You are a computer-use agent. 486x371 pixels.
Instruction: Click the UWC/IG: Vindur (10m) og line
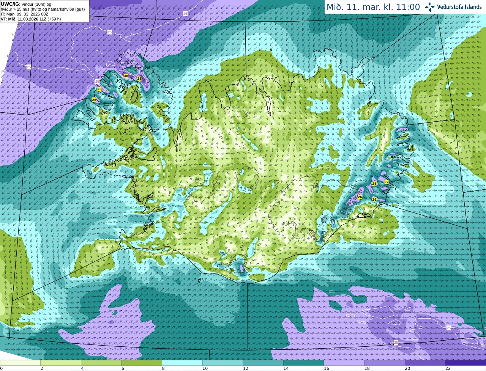(x=26, y=4)
